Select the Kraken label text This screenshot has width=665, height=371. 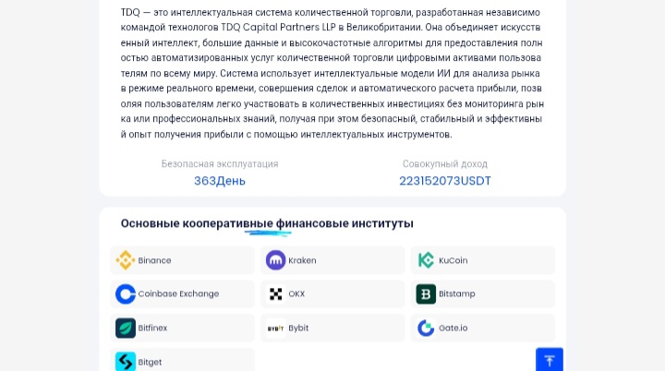tap(302, 260)
